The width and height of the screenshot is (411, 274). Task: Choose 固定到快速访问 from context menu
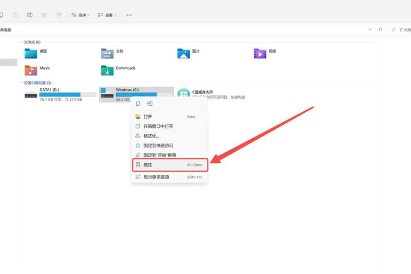coord(169,146)
